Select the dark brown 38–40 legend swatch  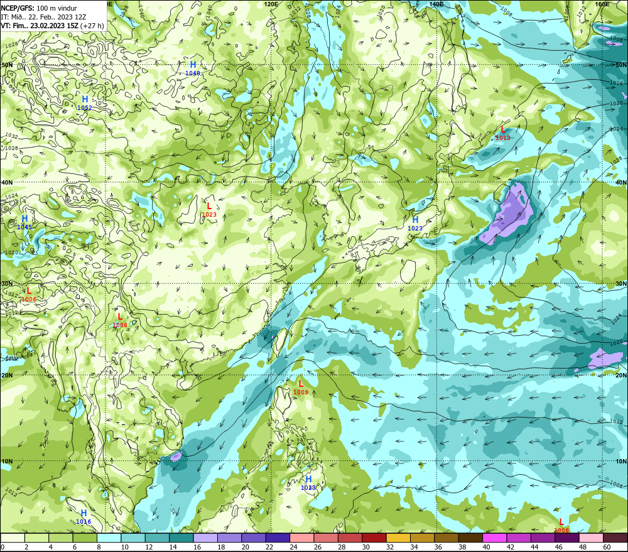tap(470, 538)
